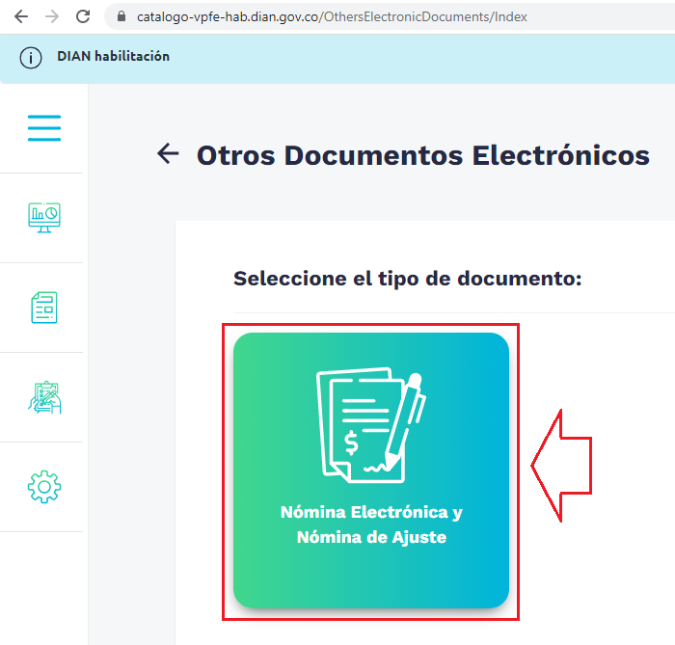Click the Seleccione el tipo de documento label
This screenshot has height=645, width=675.
(x=408, y=279)
